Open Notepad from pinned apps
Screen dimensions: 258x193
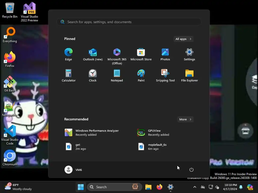(117, 75)
